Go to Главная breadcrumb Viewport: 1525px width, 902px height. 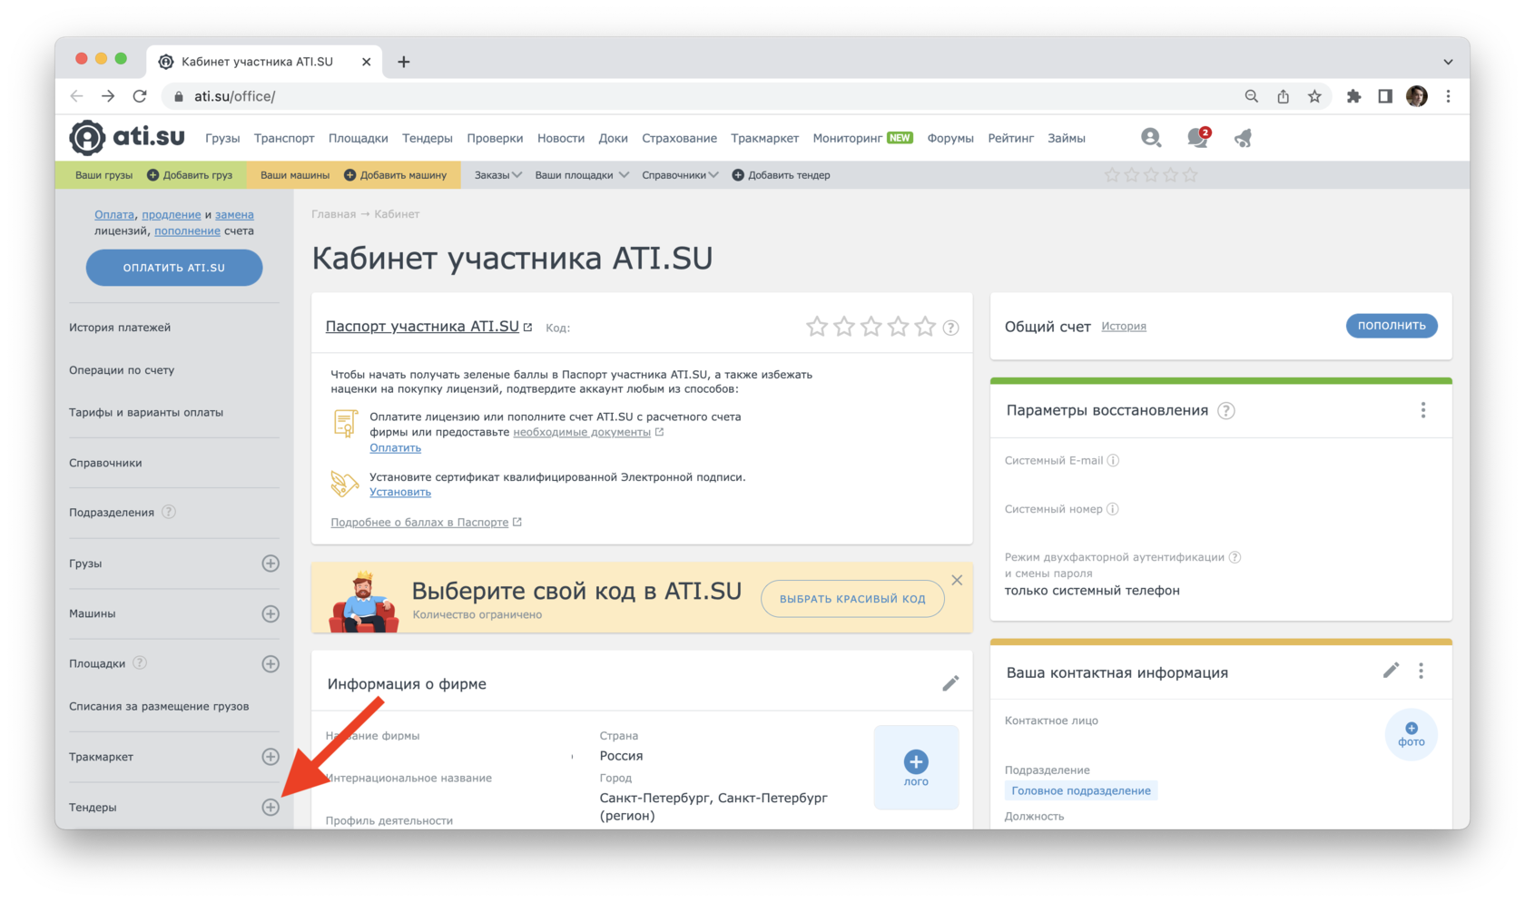click(333, 214)
